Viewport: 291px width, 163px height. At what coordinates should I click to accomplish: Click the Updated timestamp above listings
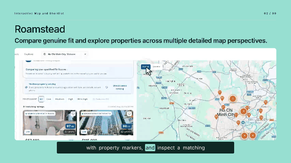(x=120, y=107)
